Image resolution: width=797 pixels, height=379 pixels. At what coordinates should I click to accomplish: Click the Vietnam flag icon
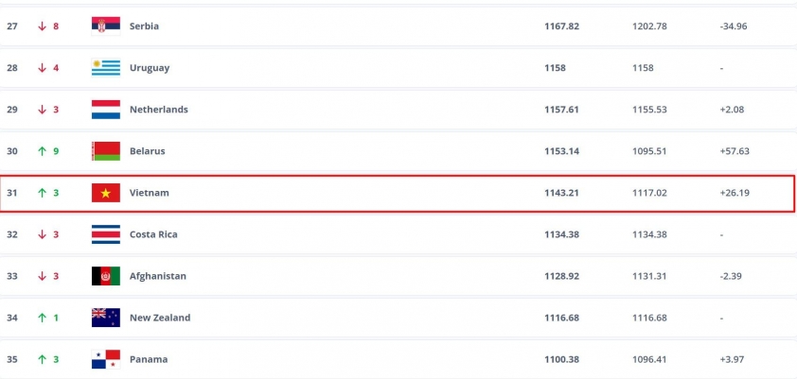(106, 193)
